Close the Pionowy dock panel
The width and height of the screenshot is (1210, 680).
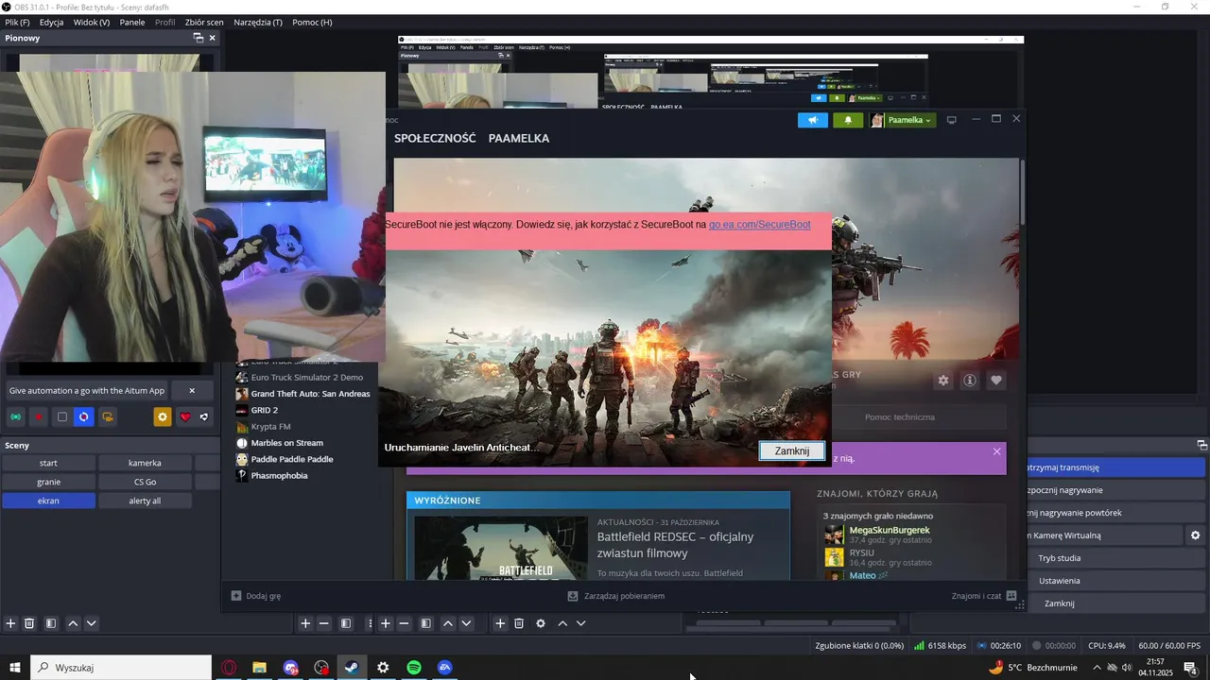point(212,38)
